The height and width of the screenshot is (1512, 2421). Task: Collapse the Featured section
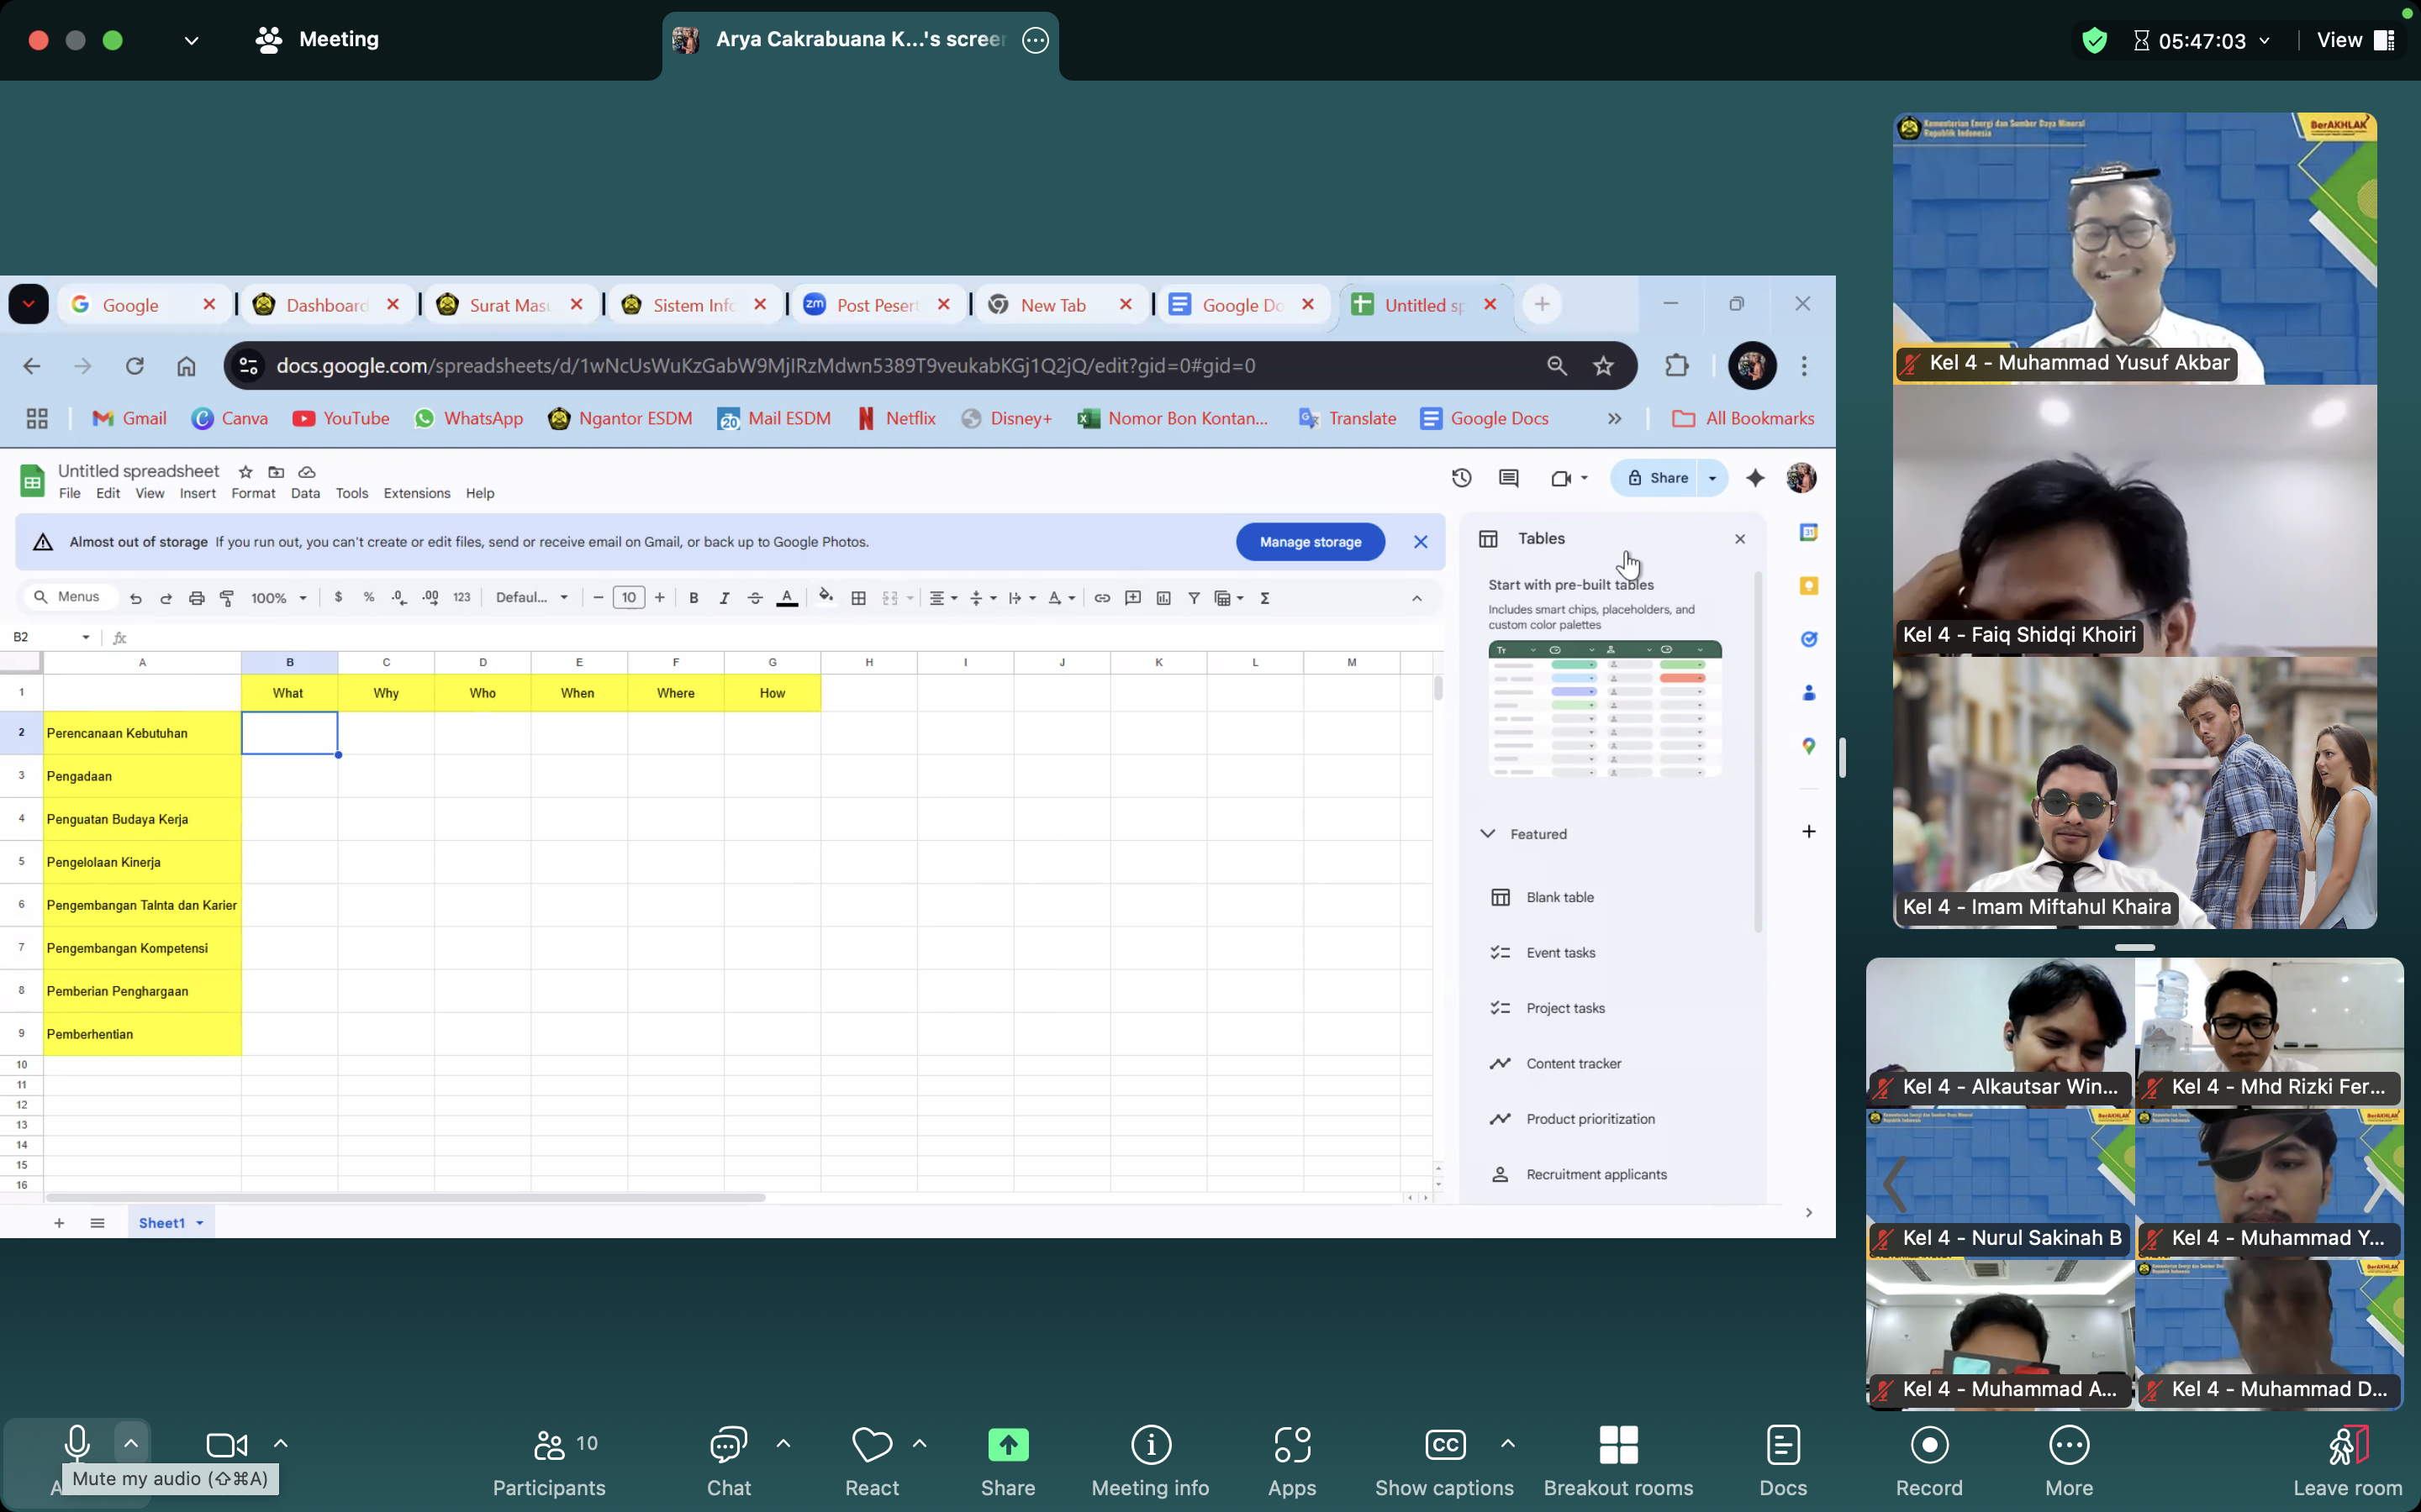[x=1488, y=833]
